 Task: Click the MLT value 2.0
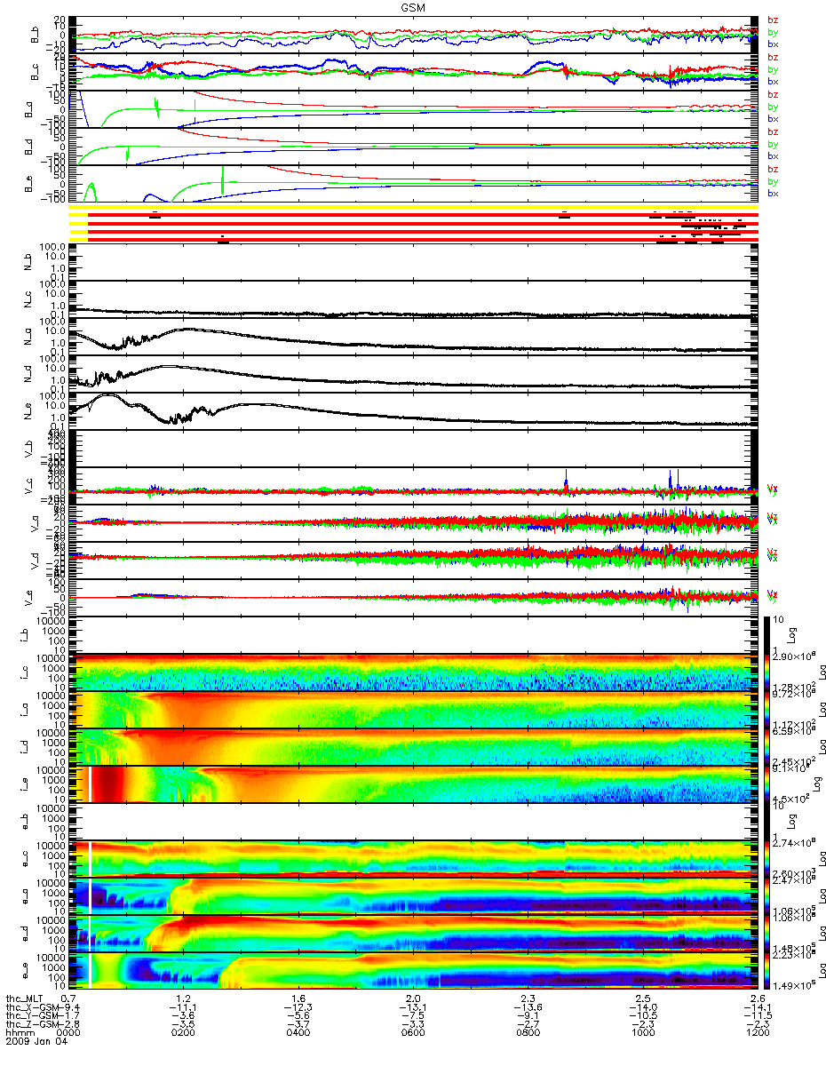pos(414,999)
